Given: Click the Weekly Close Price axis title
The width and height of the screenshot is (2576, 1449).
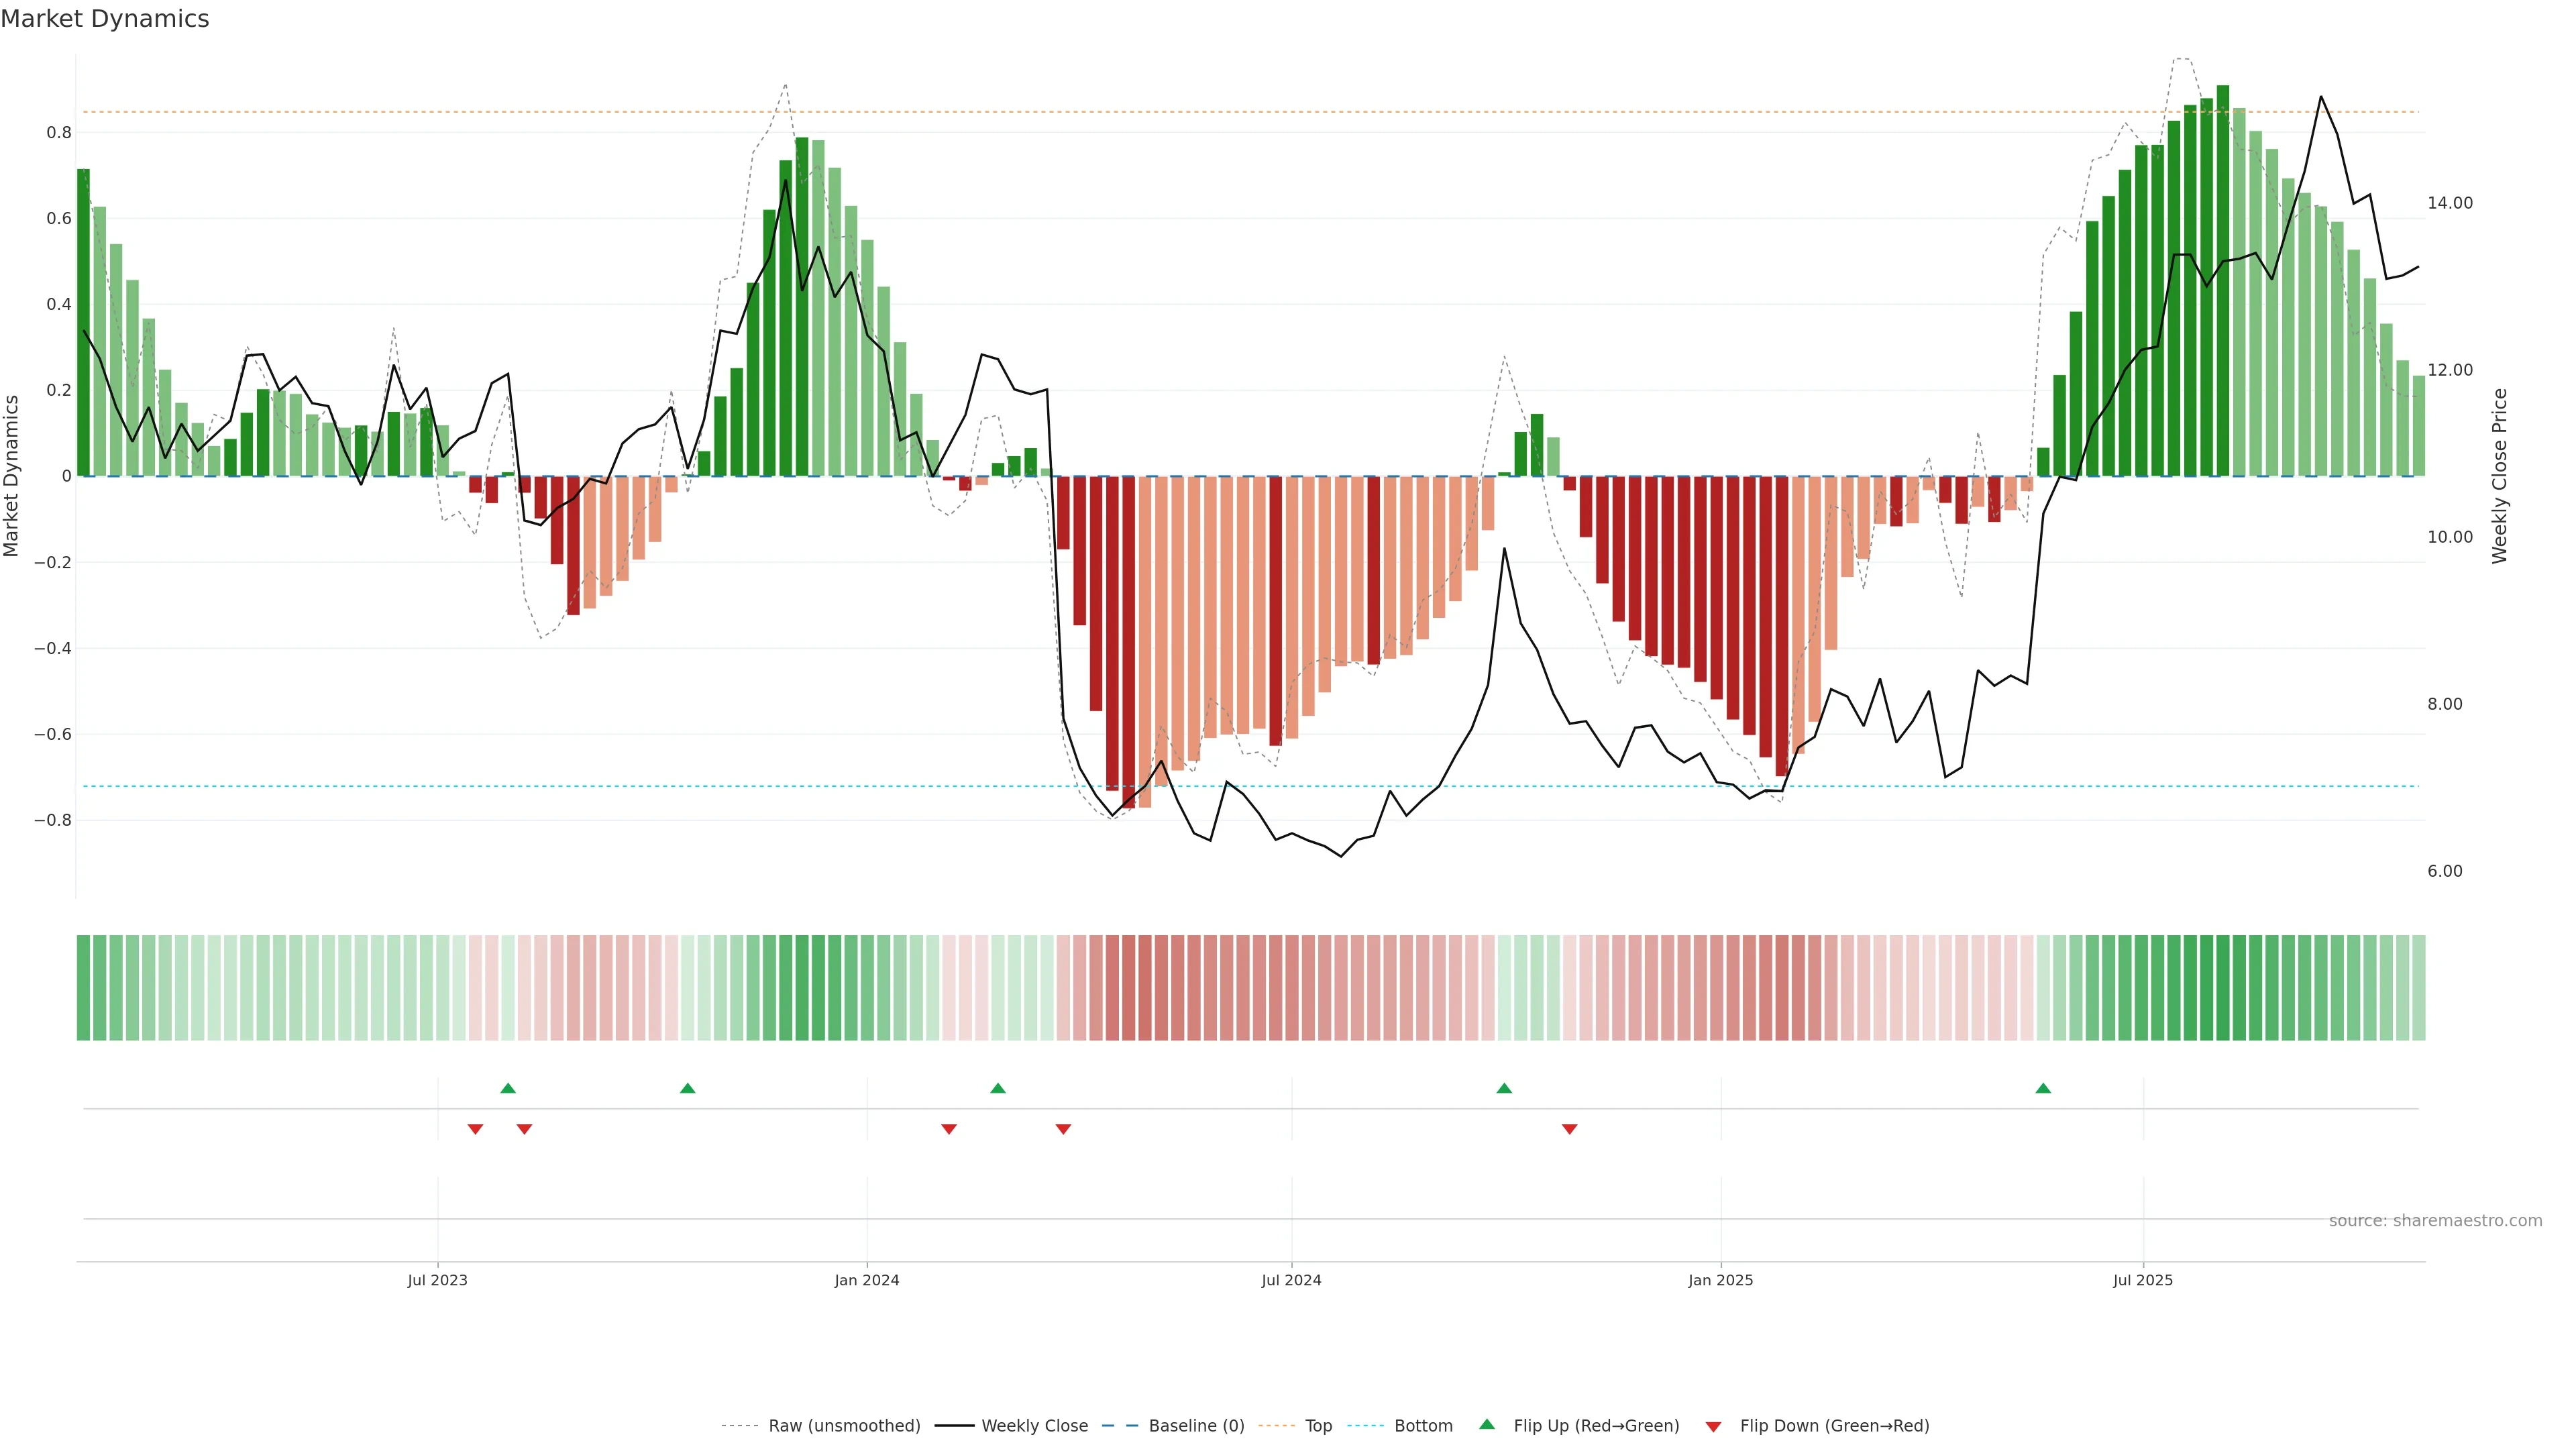Looking at the screenshot, I should click(2499, 476).
